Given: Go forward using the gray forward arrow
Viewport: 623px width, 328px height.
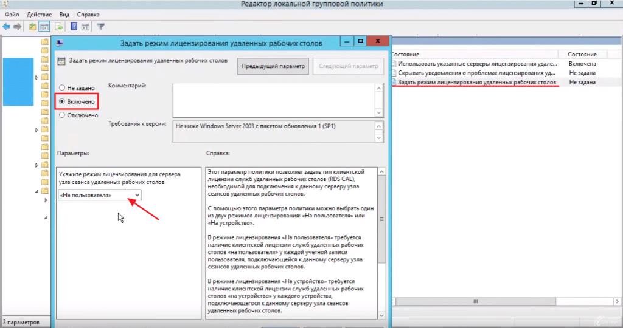Looking at the screenshot, I should pyautogui.click(x=18, y=27).
